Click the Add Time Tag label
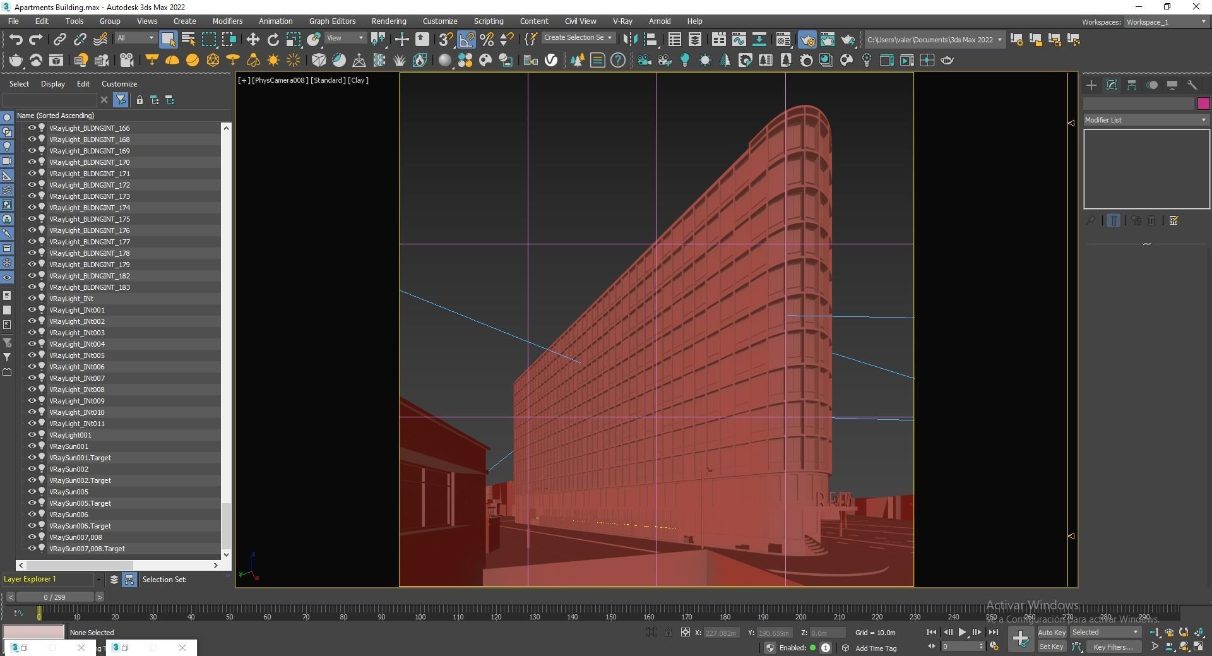Screen dimensions: 1212x656 coord(876,648)
